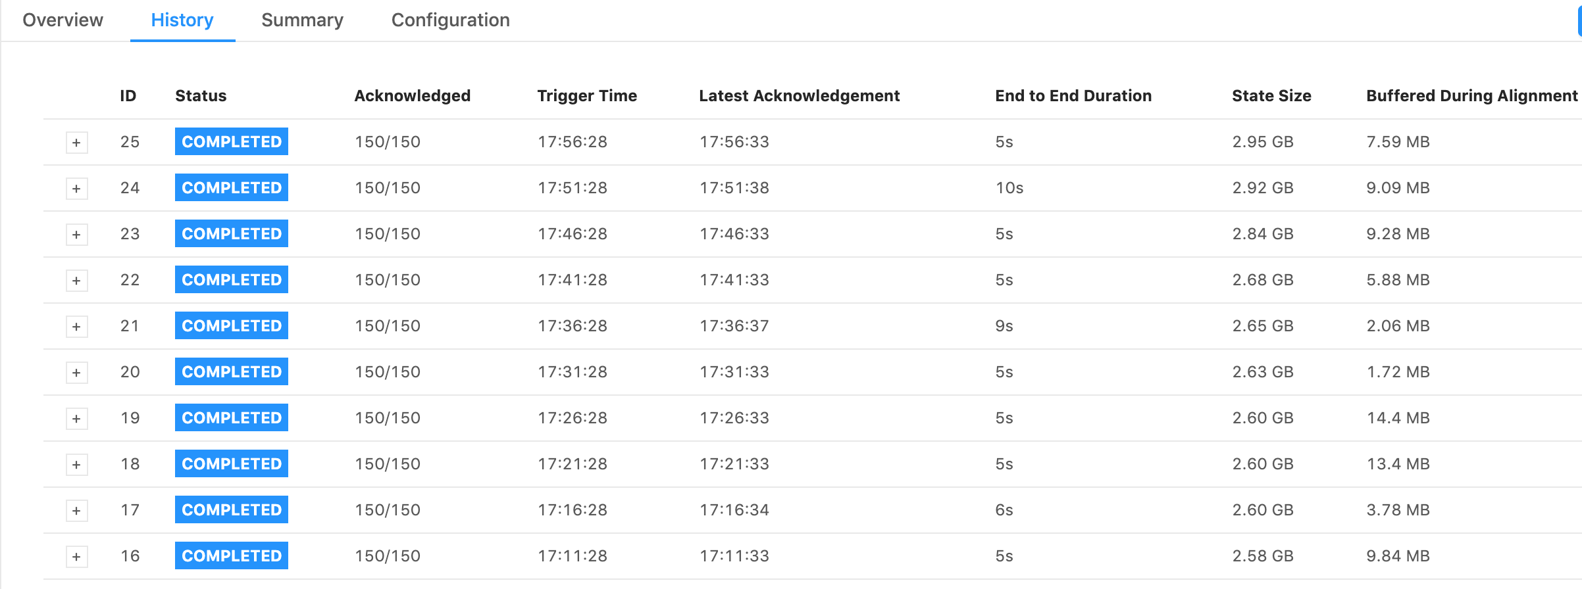Click the State Size column header
1582x589 pixels.
(1271, 96)
